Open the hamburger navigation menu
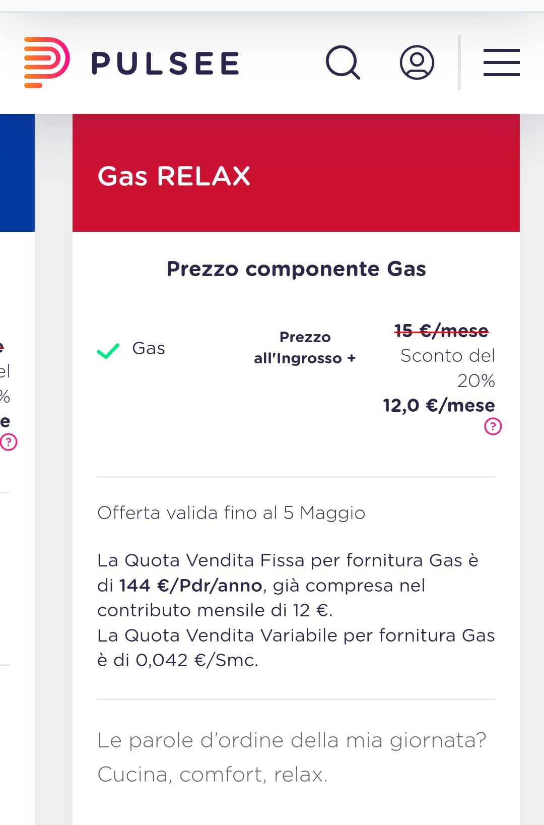Viewport: 544px width, 825px height. (x=501, y=62)
